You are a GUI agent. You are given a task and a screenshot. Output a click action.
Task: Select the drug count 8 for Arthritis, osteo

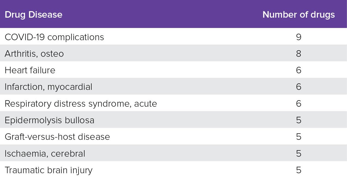299,54
